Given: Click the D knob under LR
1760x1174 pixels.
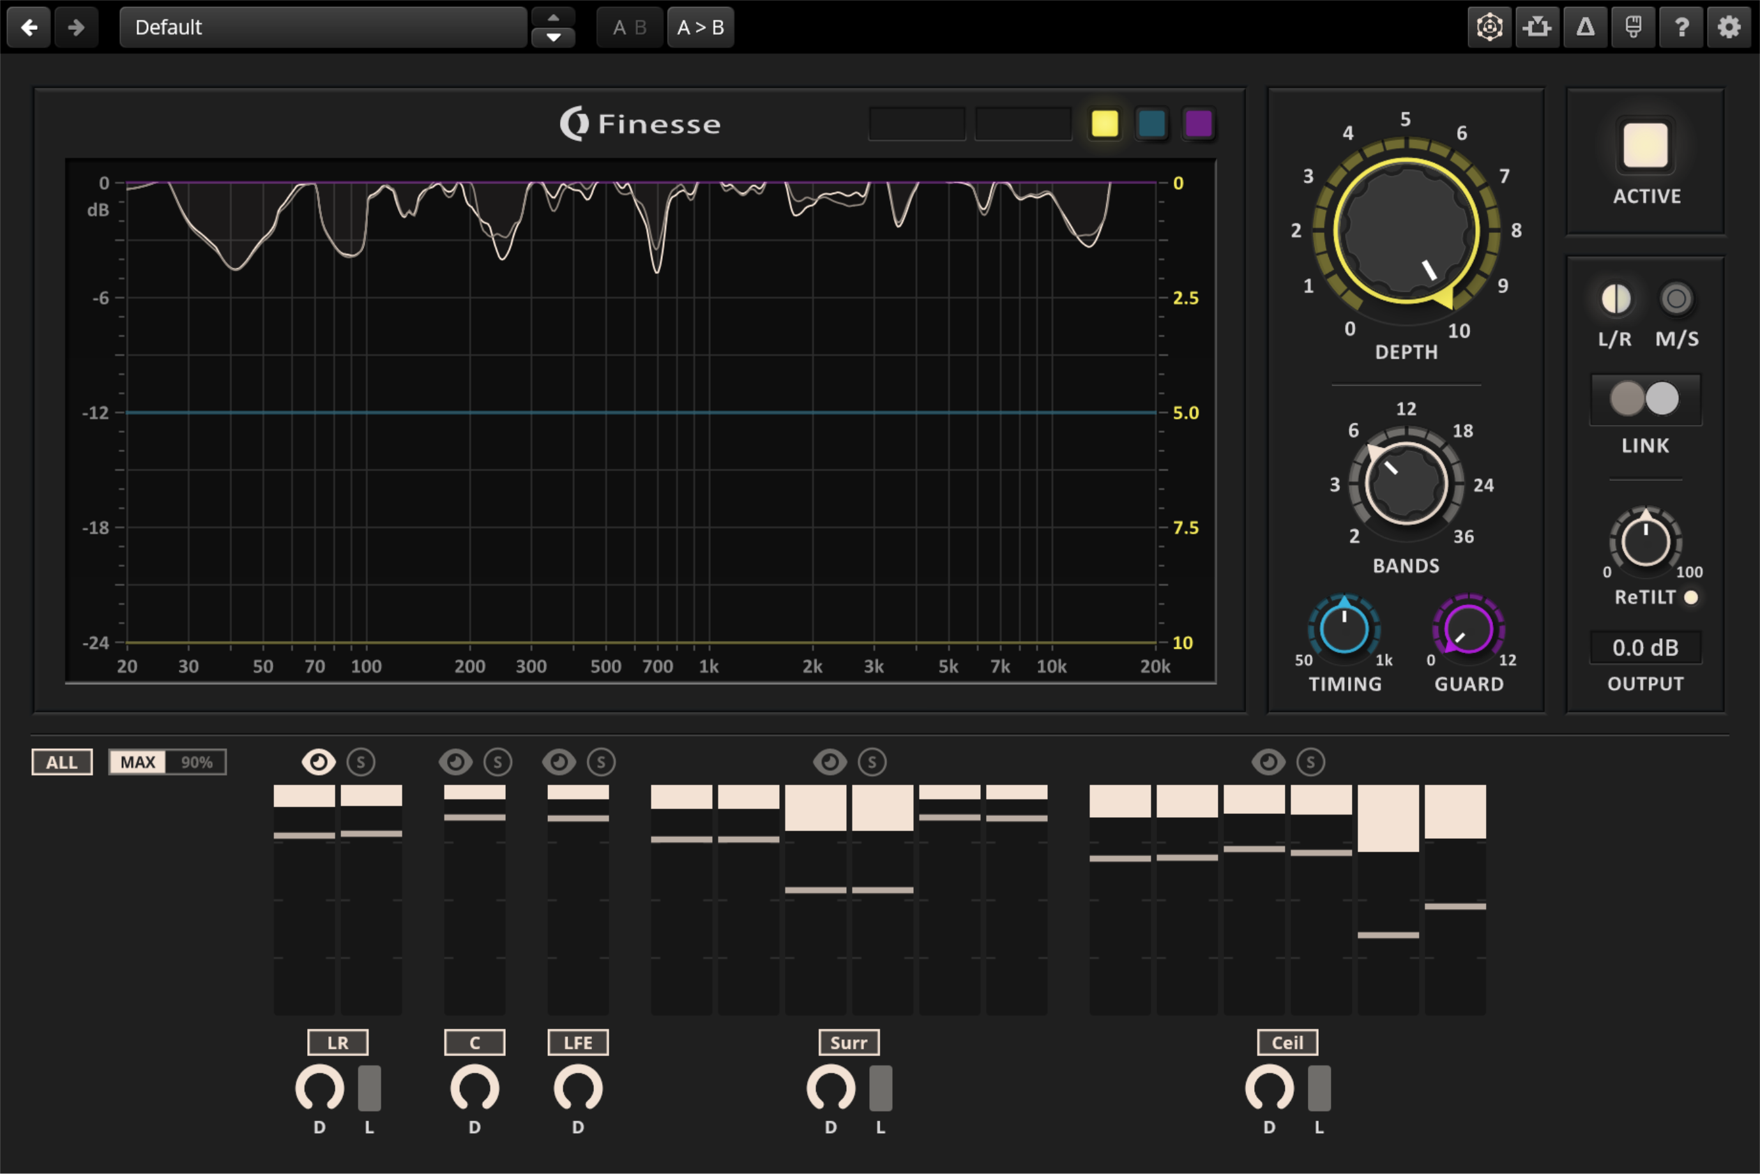Looking at the screenshot, I should [320, 1088].
